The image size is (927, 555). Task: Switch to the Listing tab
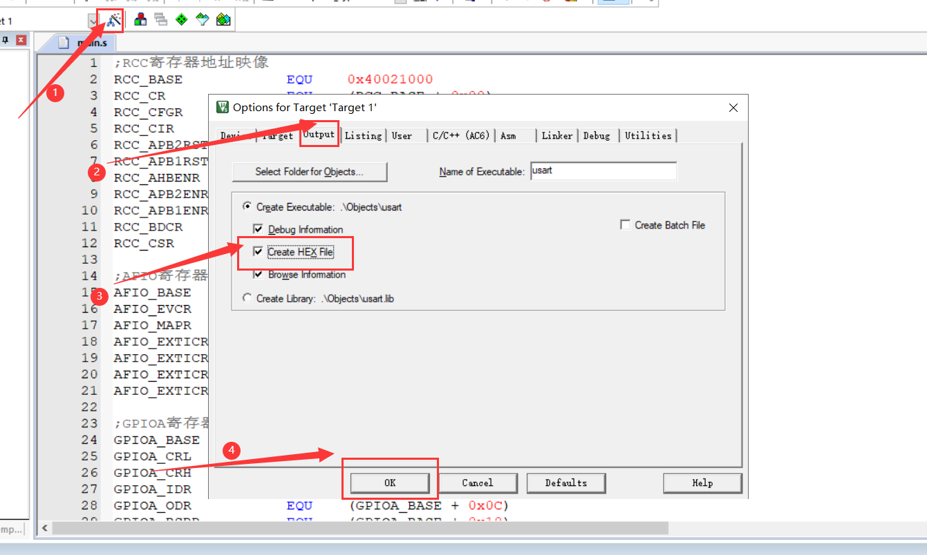pyautogui.click(x=364, y=135)
